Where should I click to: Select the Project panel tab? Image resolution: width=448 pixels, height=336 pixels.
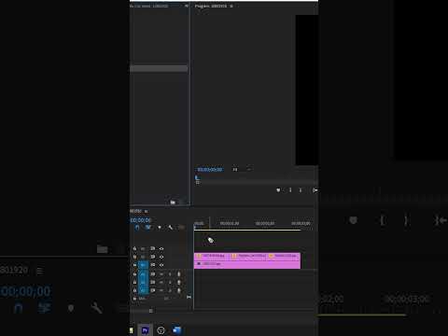(149, 6)
